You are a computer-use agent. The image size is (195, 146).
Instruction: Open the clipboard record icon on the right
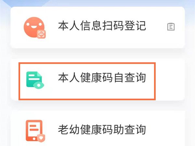point(171,27)
